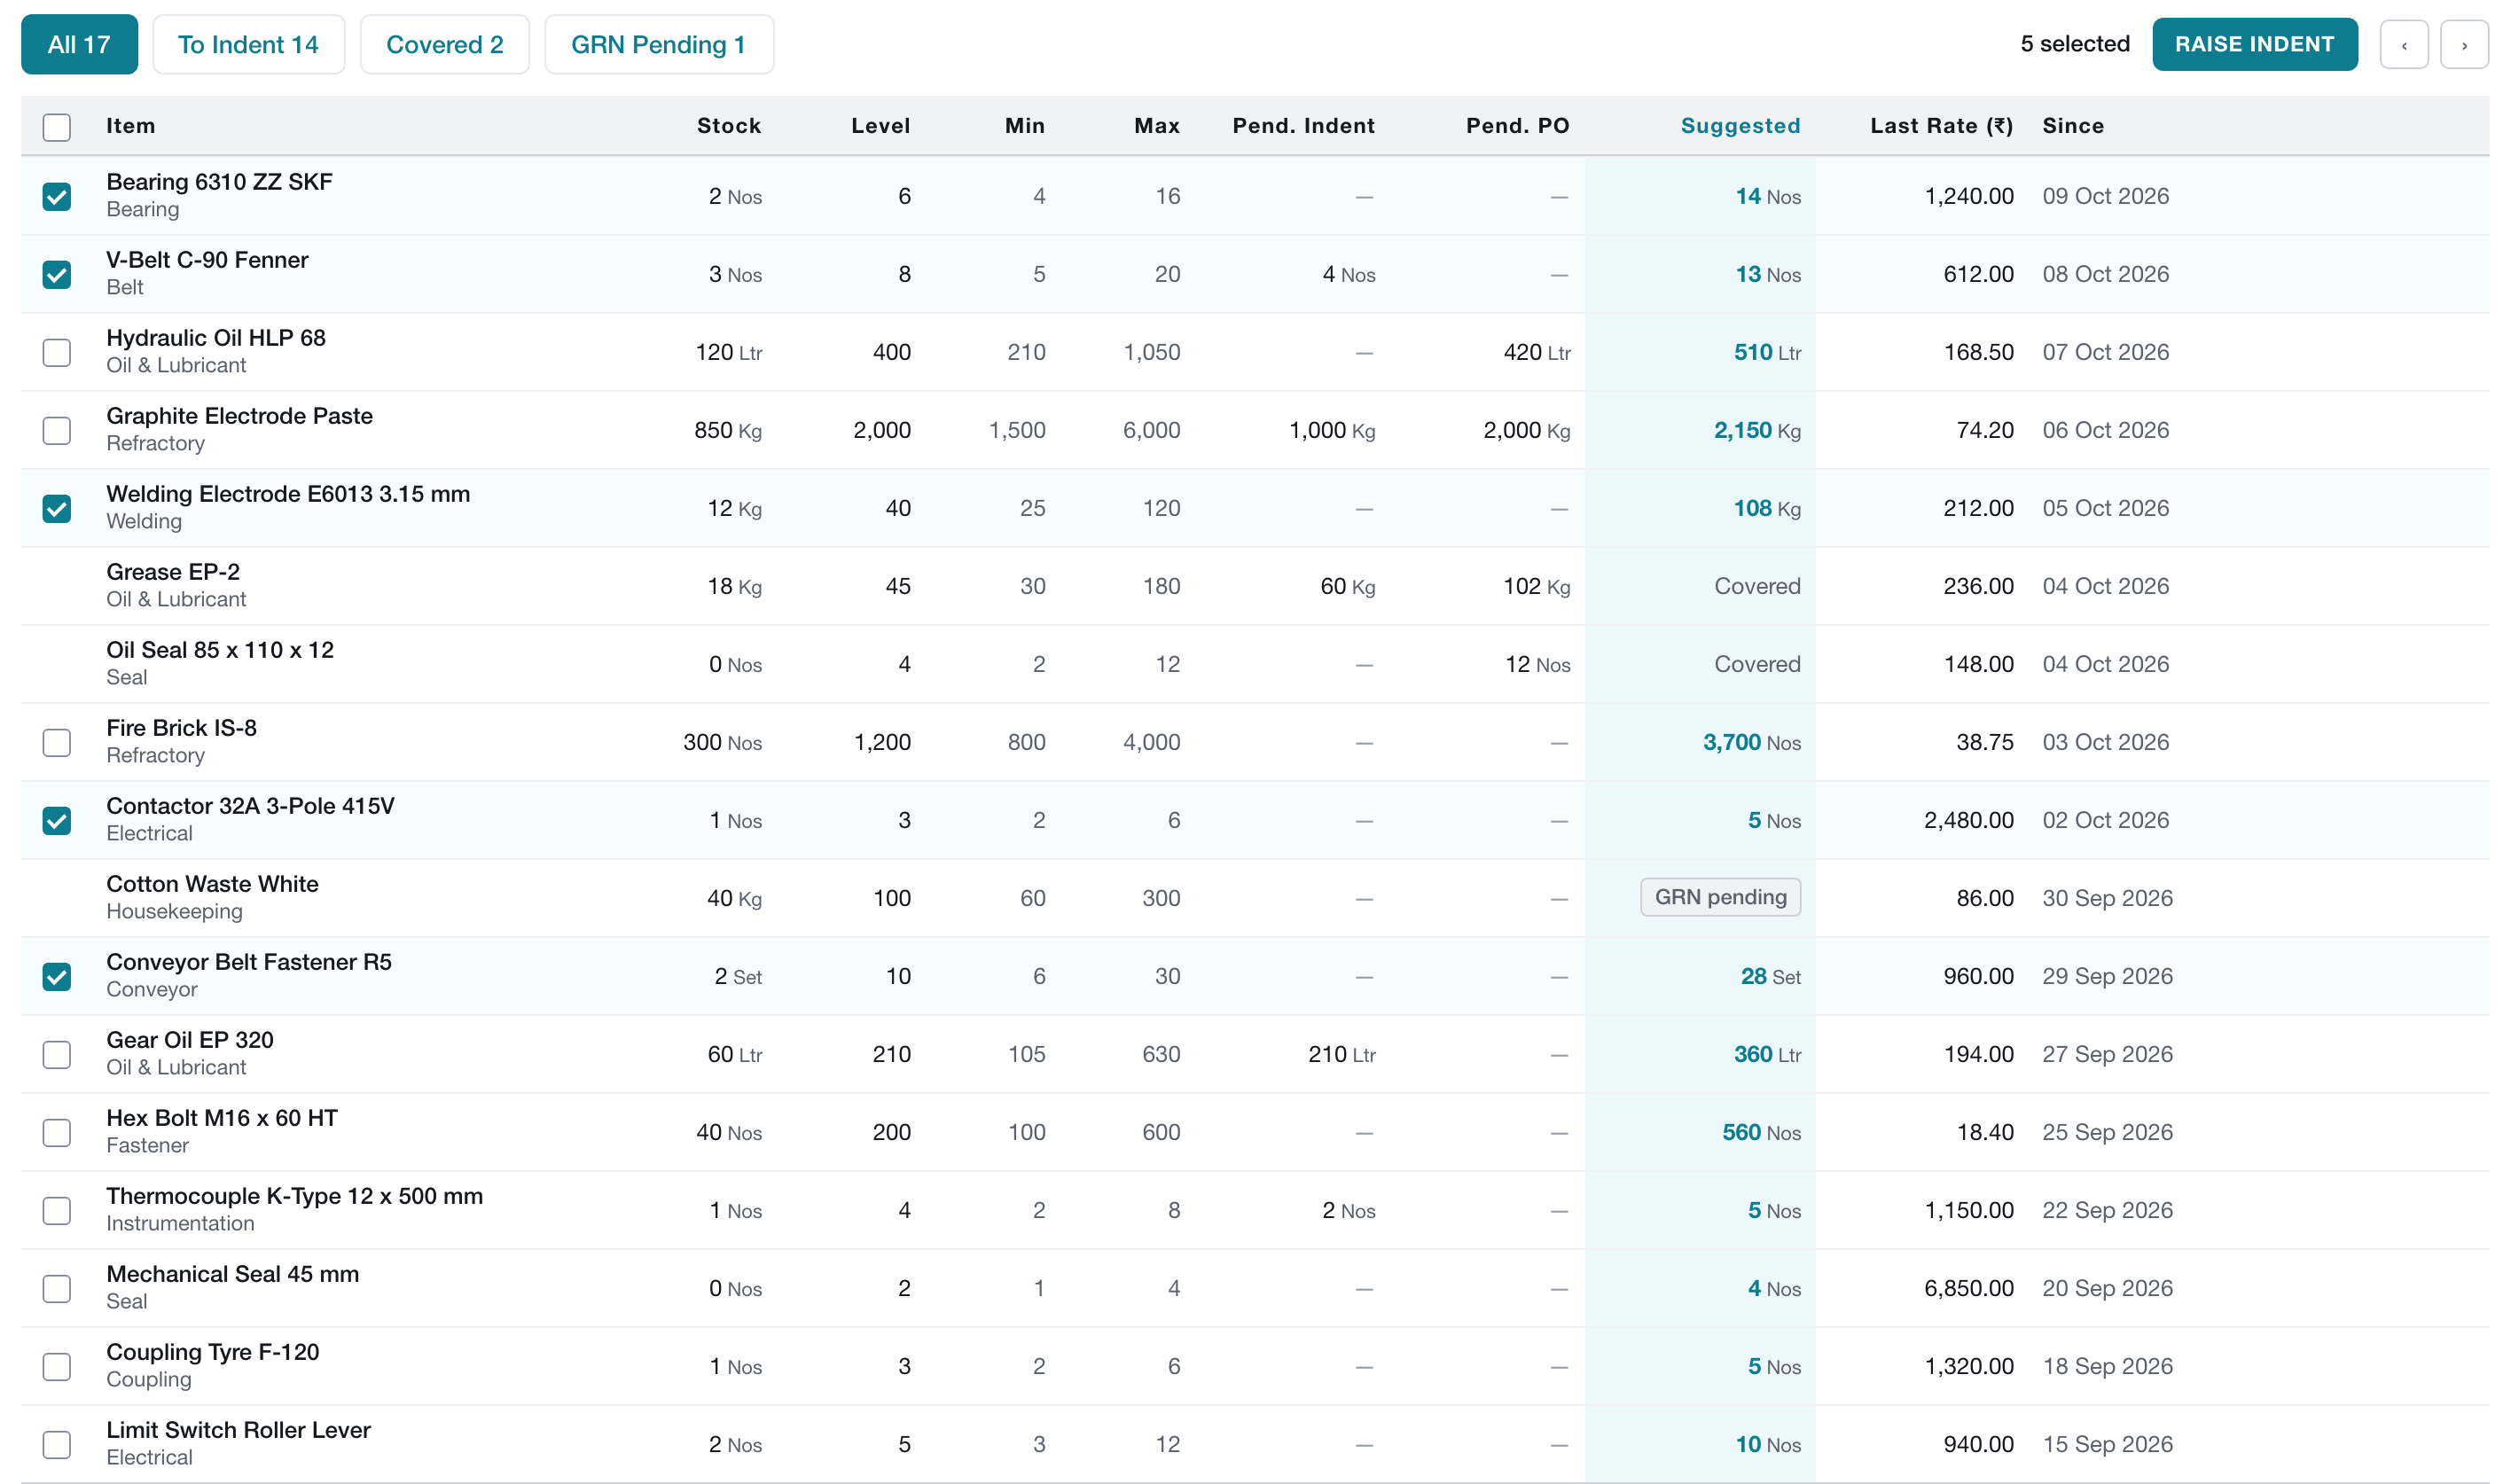This screenshot has width=2511, height=1484.
Task: Uncheck Contactor 32A 3-Pole 415V
Action: (x=57, y=820)
